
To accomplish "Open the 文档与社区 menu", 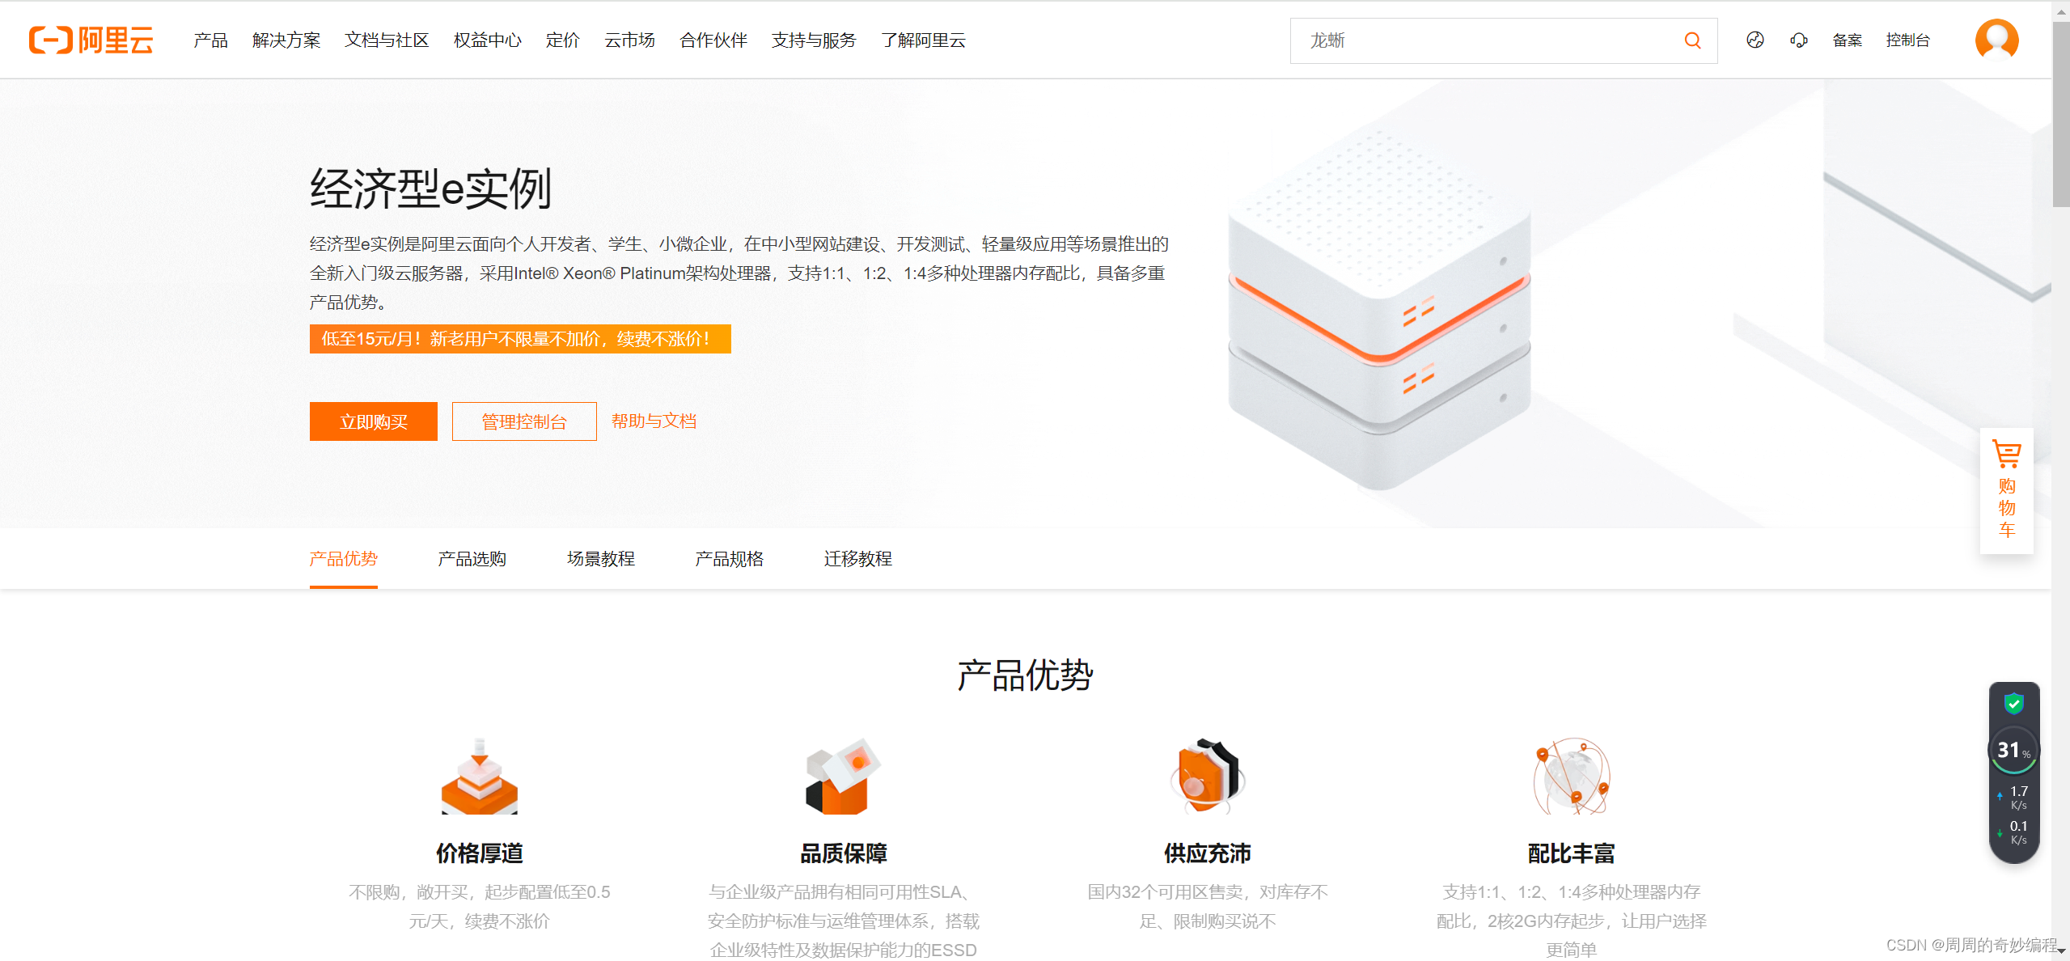I will [x=387, y=40].
